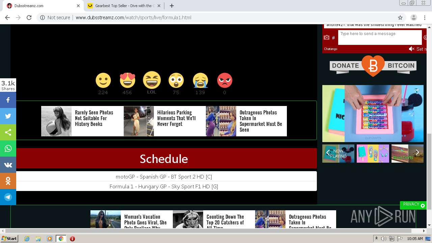Click the Chatango camera icon

point(326,37)
